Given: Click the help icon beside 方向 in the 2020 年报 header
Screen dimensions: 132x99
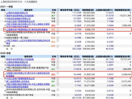Looking at the screenshot, I should (58, 56).
